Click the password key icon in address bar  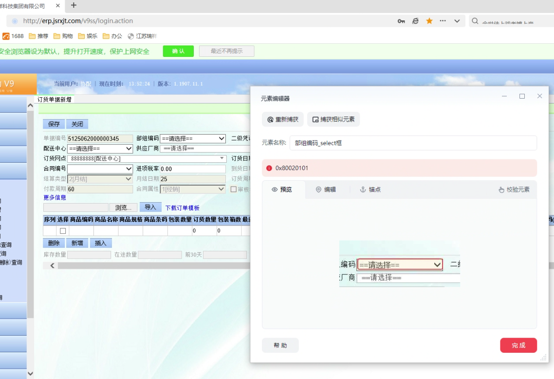pos(401,21)
